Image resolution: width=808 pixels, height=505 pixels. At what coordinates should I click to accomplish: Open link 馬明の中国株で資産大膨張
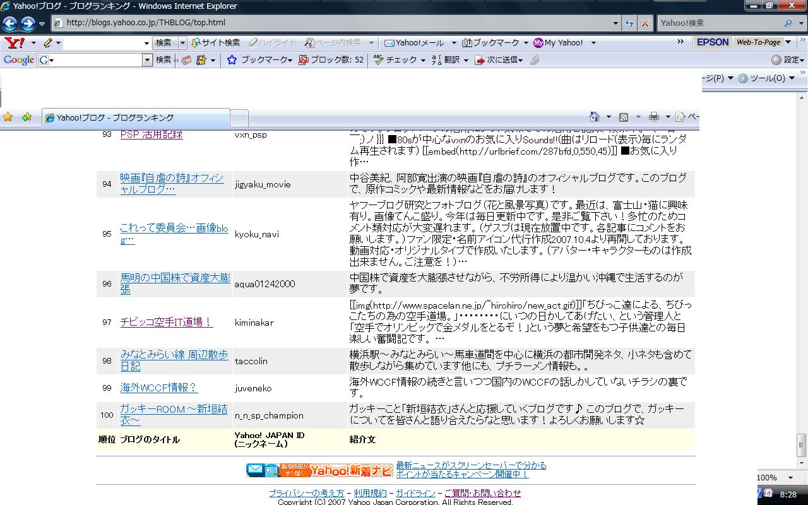tap(175, 283)
